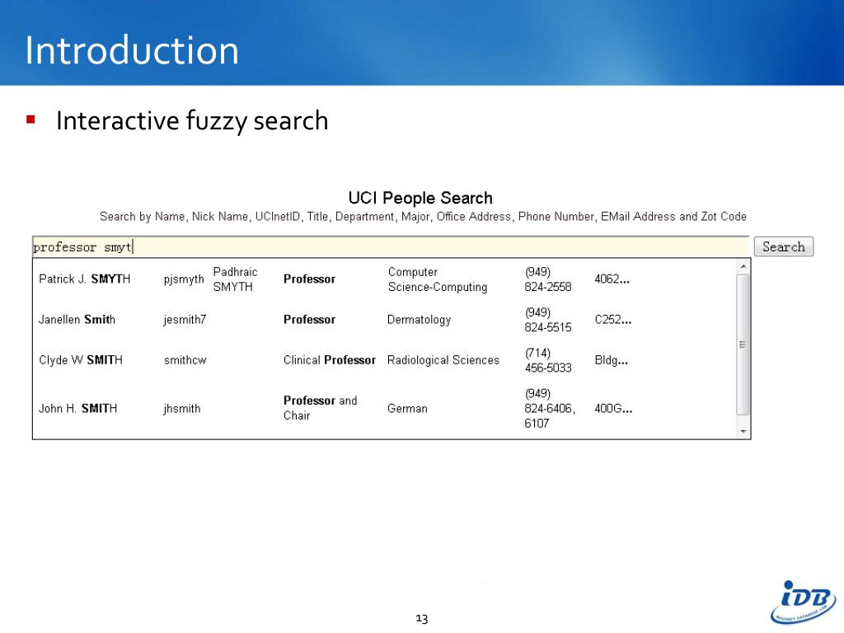844x633 pixels.
Task: Click the Professor title in Patrick Smyth row
Action: 310,279
